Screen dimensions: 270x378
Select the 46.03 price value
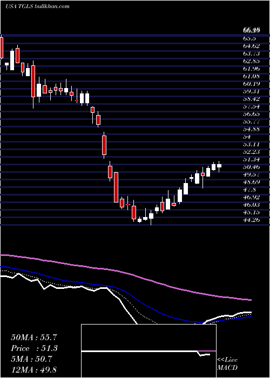[252, 205]
